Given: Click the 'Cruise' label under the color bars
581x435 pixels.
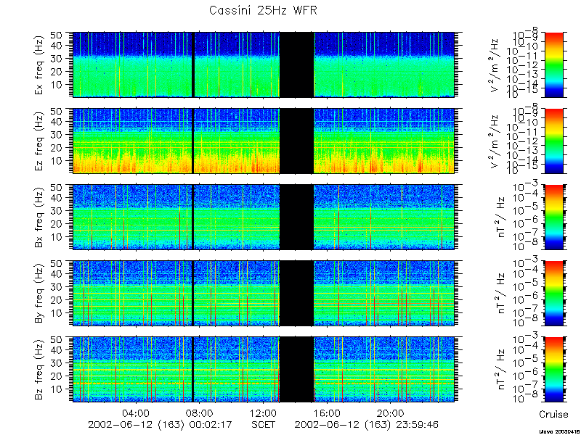Looking at the screenshot, I should click(x=553, y=414).
